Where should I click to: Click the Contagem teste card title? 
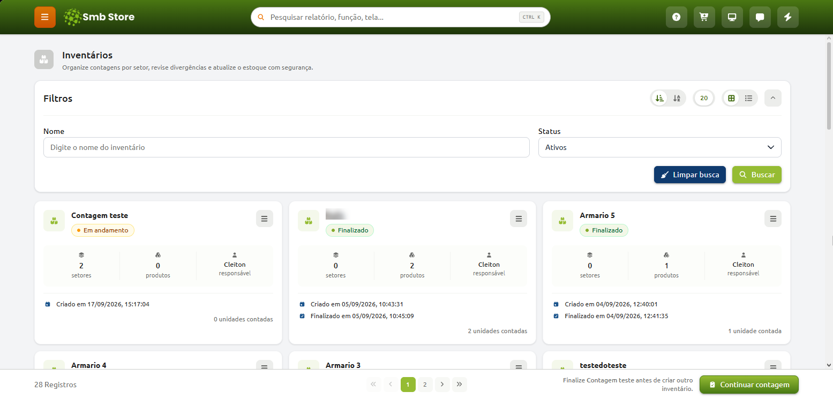coord(100,215)
